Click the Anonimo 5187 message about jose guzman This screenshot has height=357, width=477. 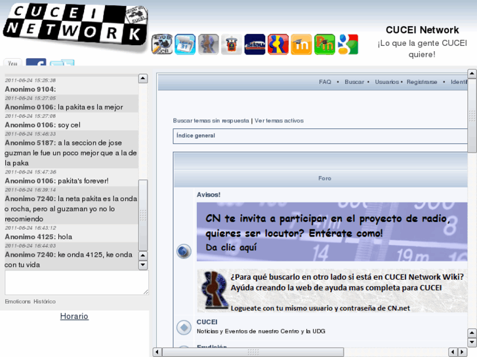click(71, 153)
